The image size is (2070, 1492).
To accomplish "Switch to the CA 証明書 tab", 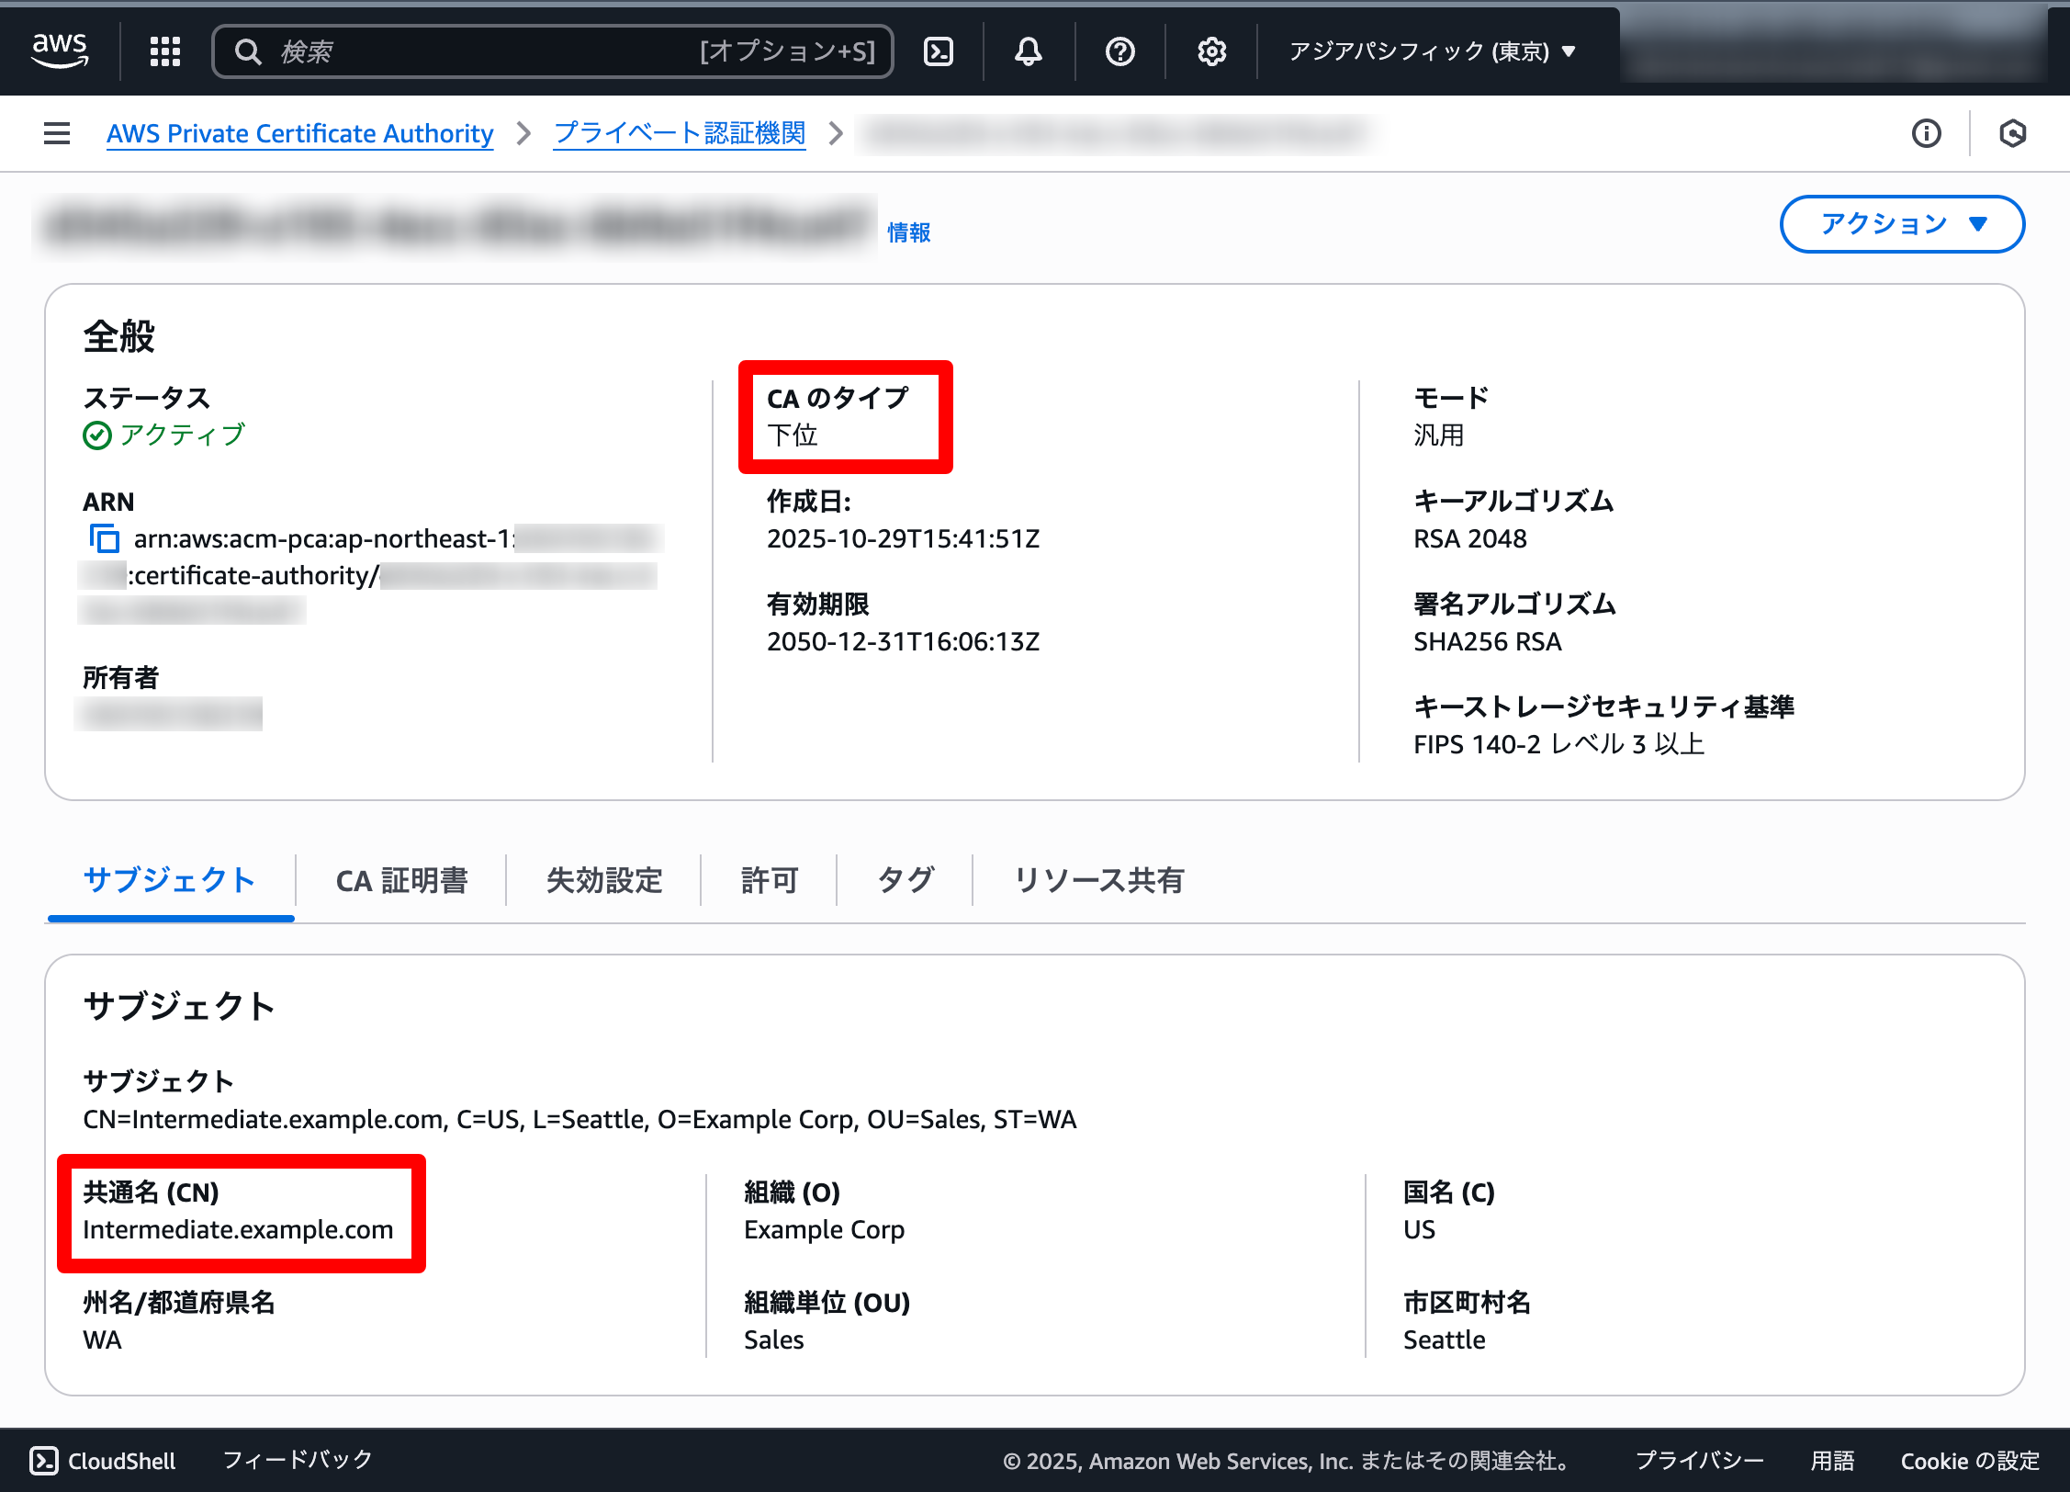I will click(x=401, y=880).
